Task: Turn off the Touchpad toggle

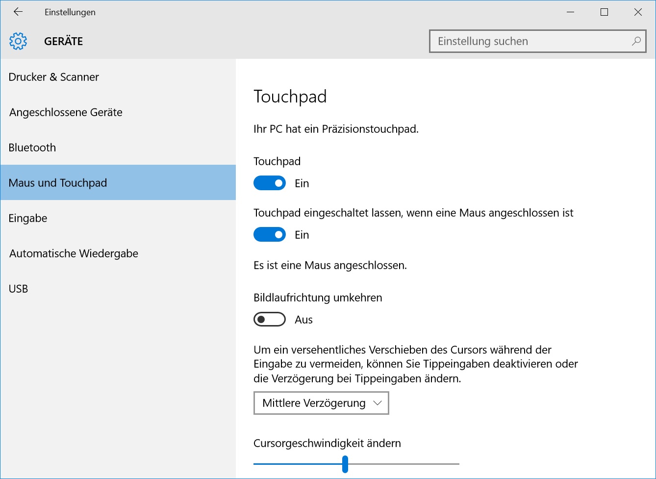Action: click(270, 183)
